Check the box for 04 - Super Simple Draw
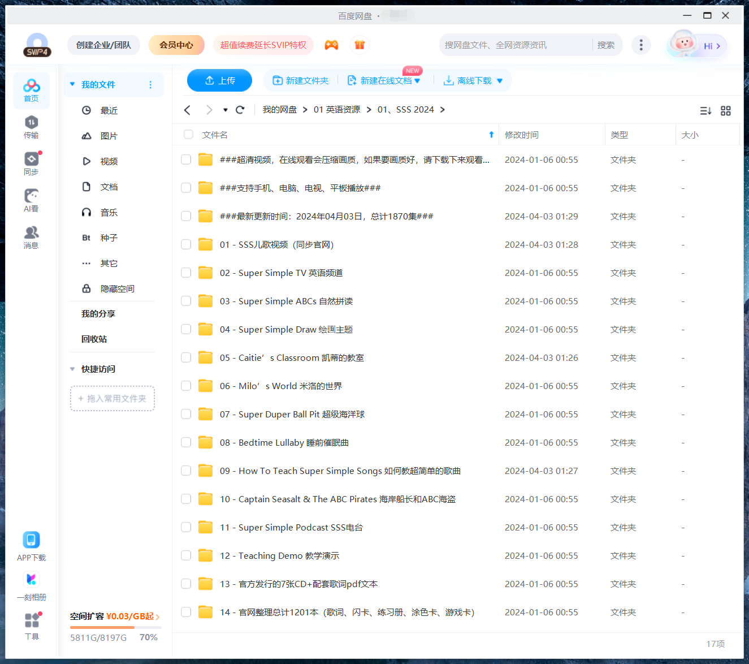Viewport: 749px width, 664px height. [186, 329]
